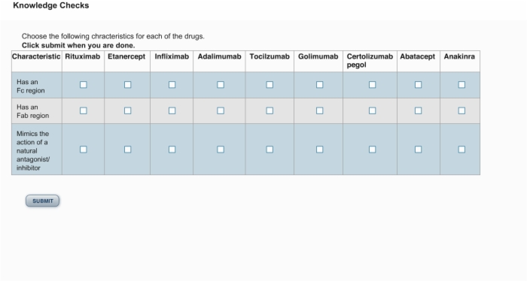Check natural antagonist box for Adalimumab
Viewport: 527px width, 281px height.
point(221,150)
